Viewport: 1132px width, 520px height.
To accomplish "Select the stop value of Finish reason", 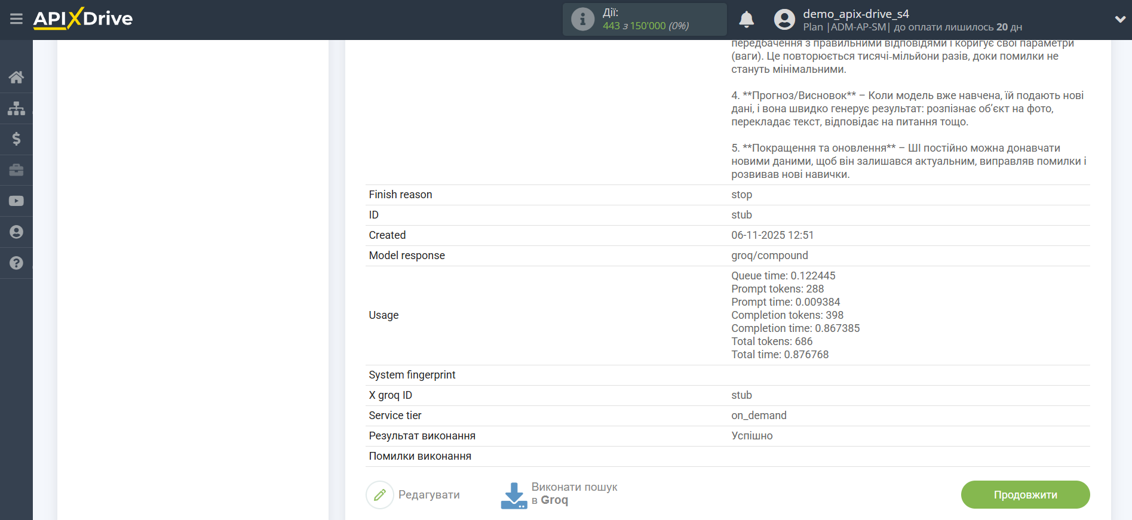I will [x=741, y=195].
